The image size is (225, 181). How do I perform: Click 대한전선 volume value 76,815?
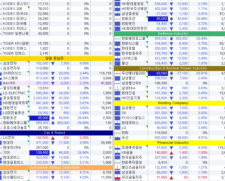tap(106, 108)
